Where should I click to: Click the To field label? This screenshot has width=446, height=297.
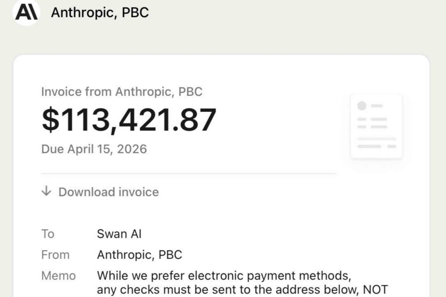point(48,234)
